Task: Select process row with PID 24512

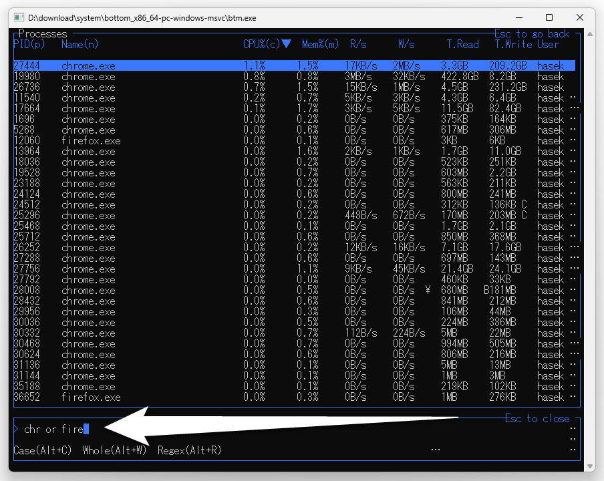Action: [x=294, y=204]
